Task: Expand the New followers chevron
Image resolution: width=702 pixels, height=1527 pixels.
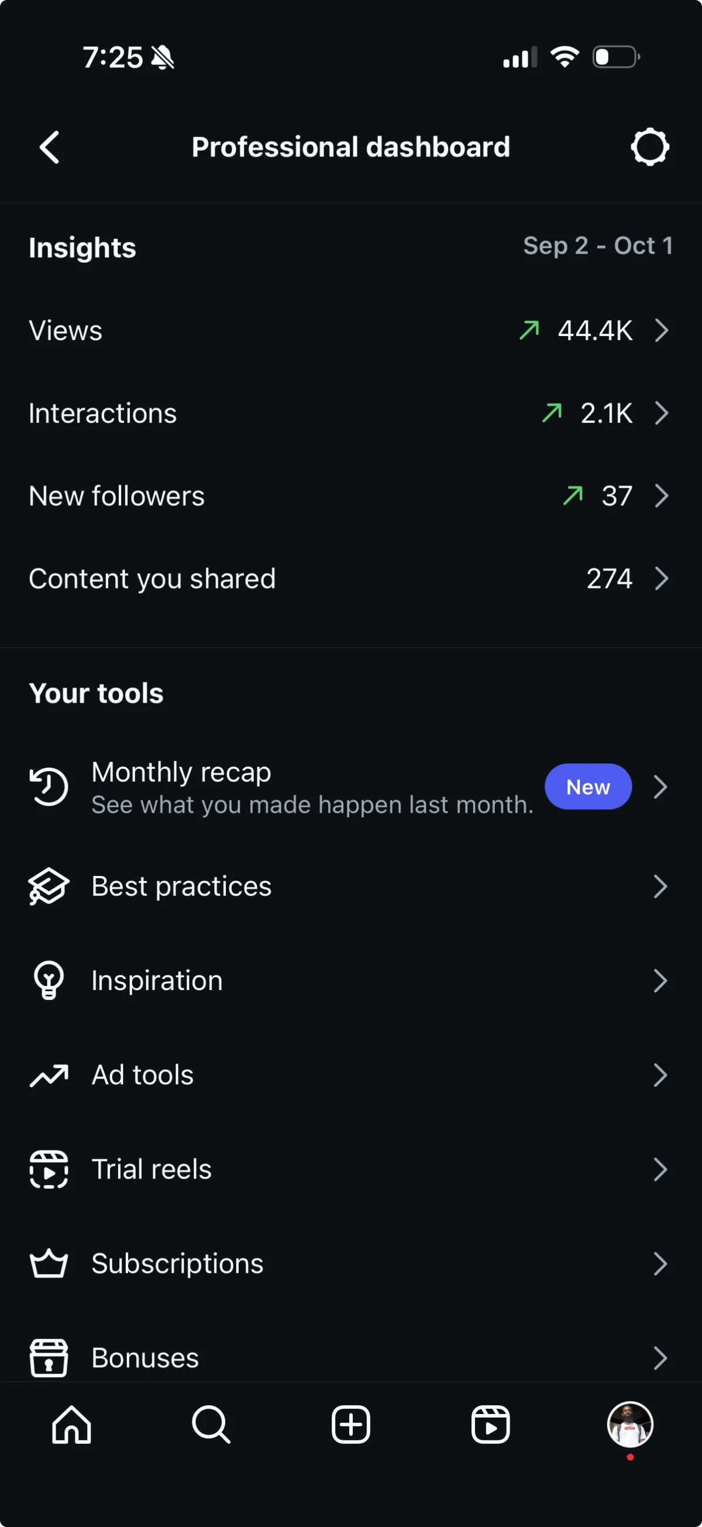Action: (x=661, y=495)
